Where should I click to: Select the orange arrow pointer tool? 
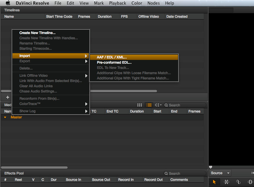pos(214,182)
